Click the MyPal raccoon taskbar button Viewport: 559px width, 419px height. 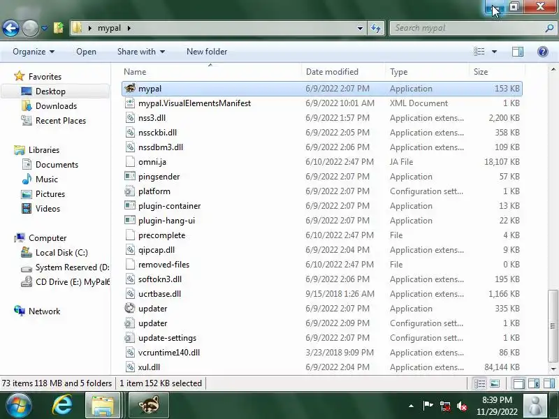pos(149,405)
